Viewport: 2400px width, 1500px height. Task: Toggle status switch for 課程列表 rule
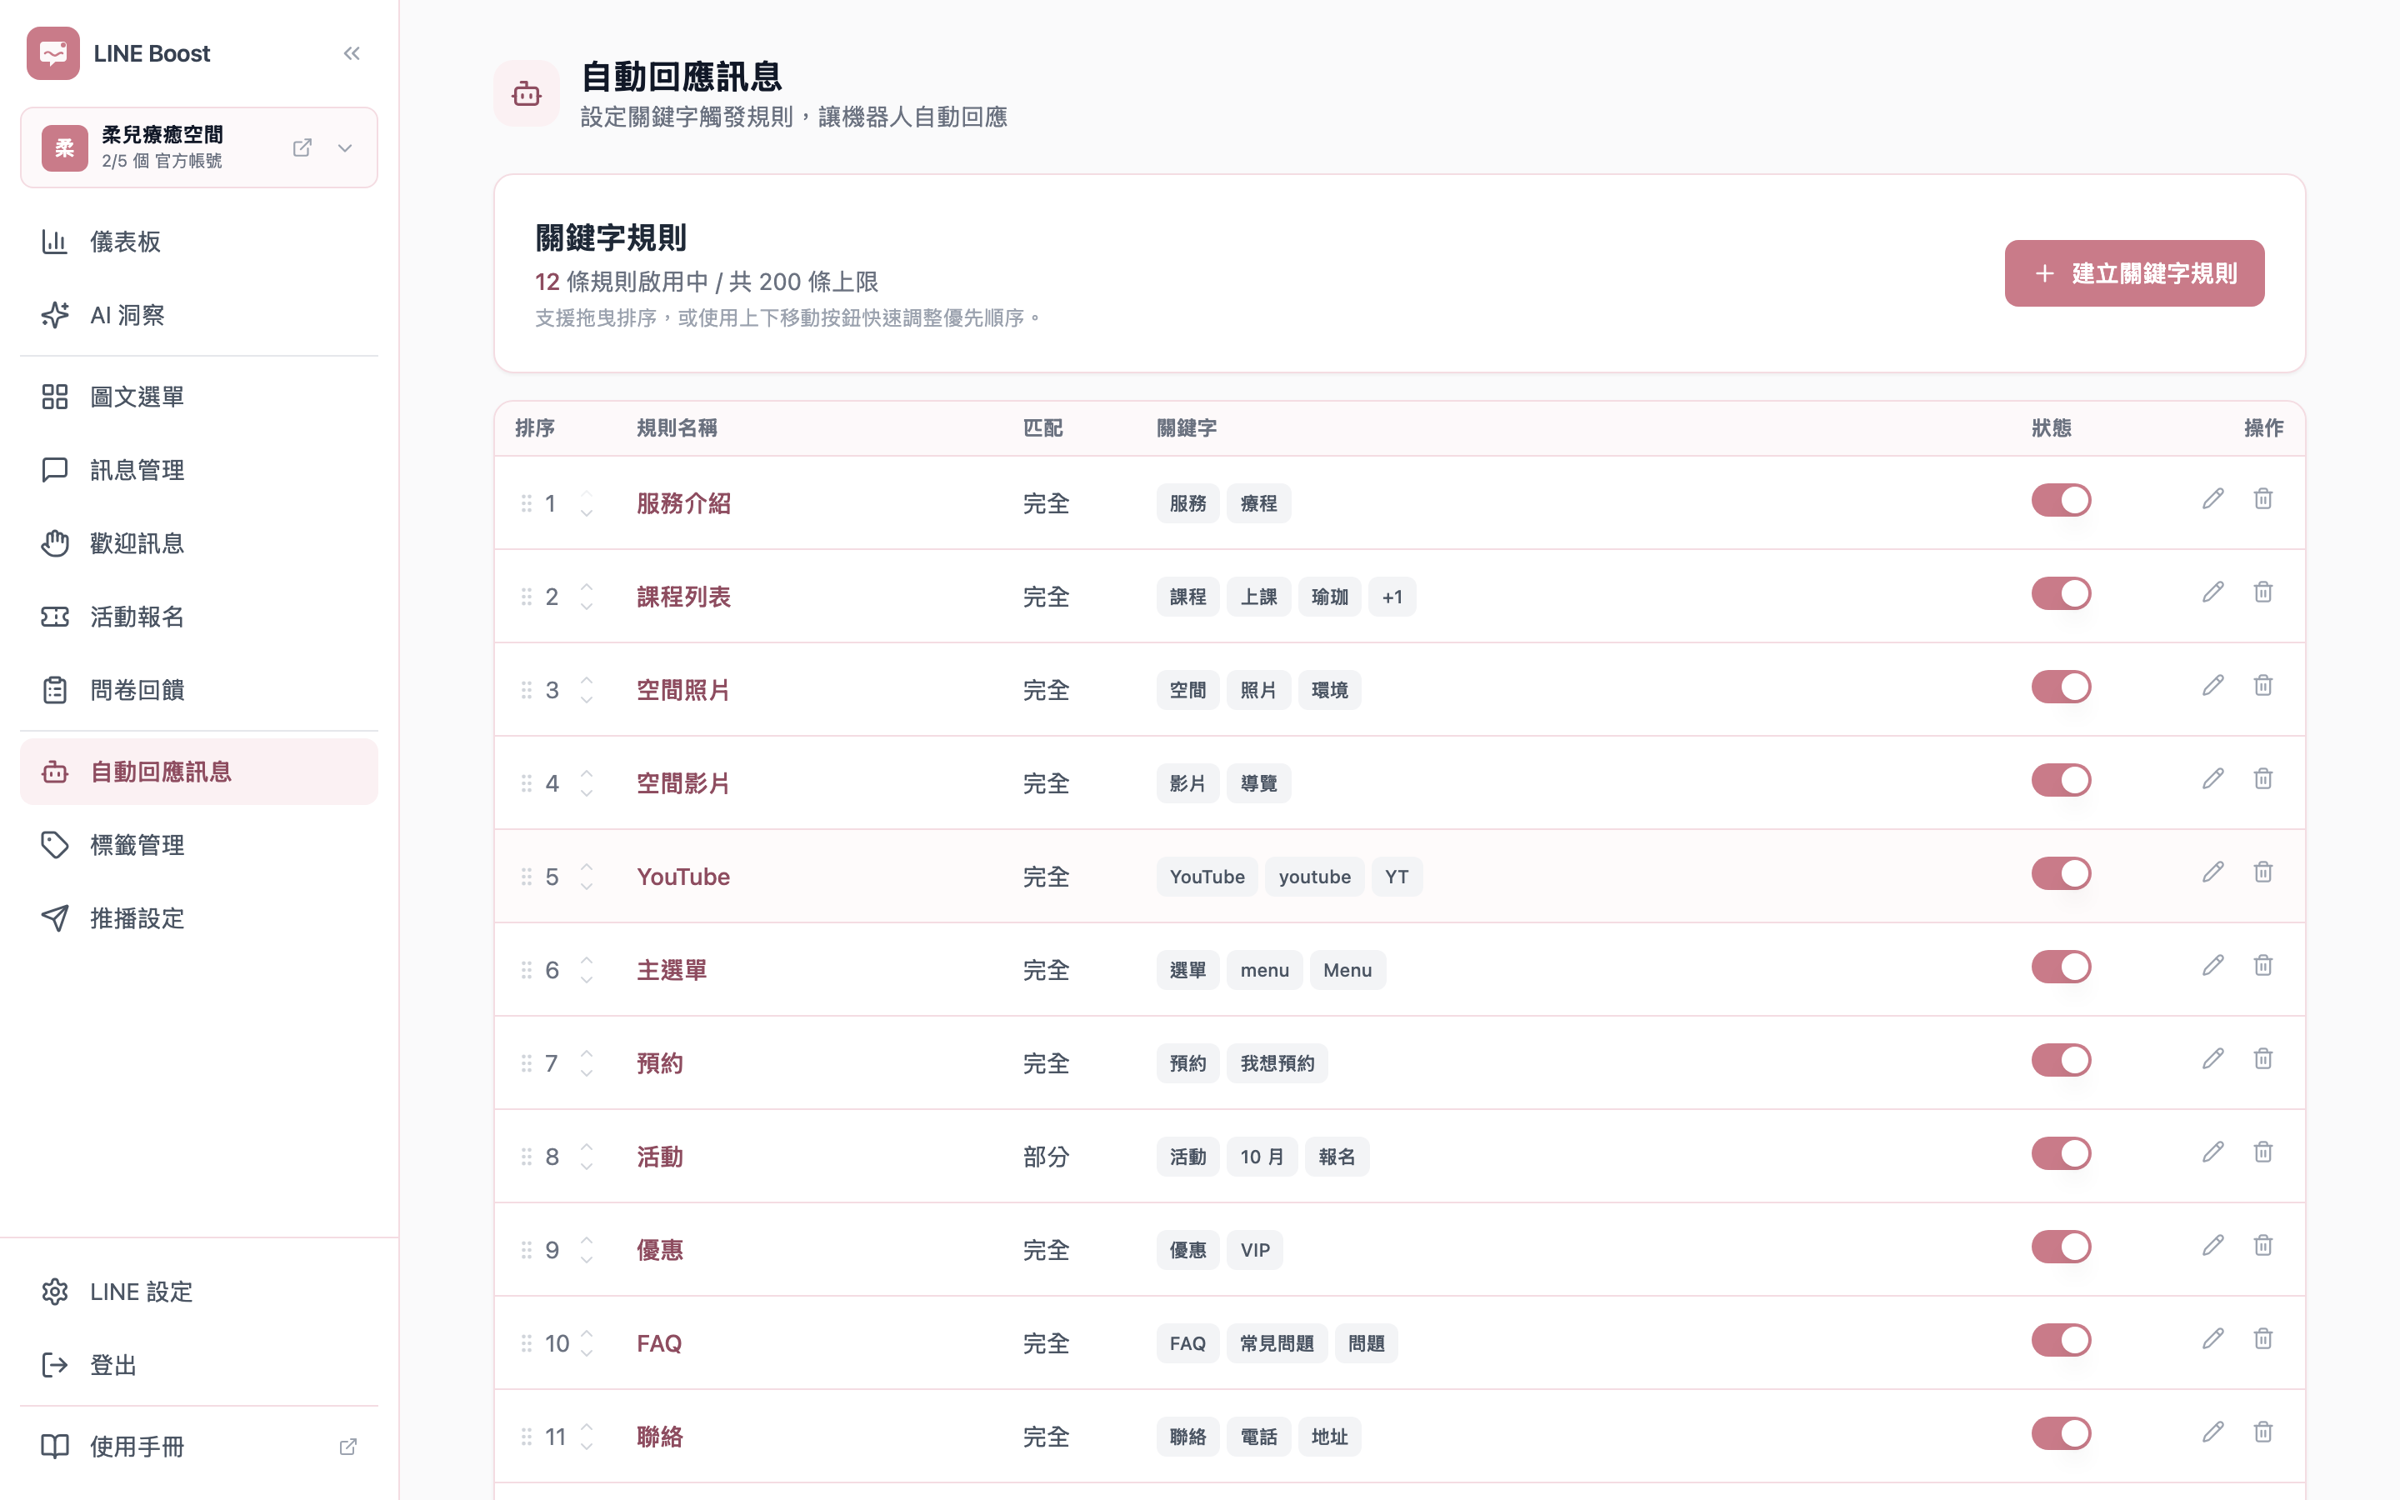2061,593
